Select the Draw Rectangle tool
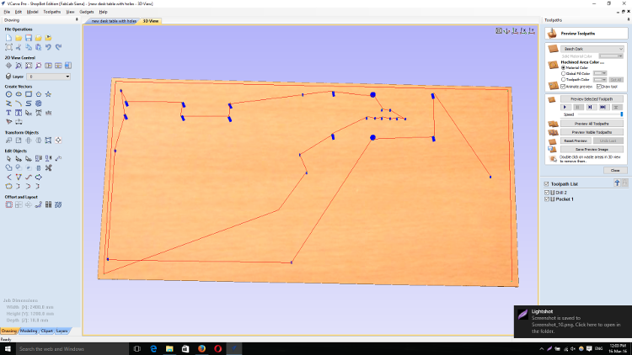The height and width of the screenshot is (355, 632). (x=28, y=94)
